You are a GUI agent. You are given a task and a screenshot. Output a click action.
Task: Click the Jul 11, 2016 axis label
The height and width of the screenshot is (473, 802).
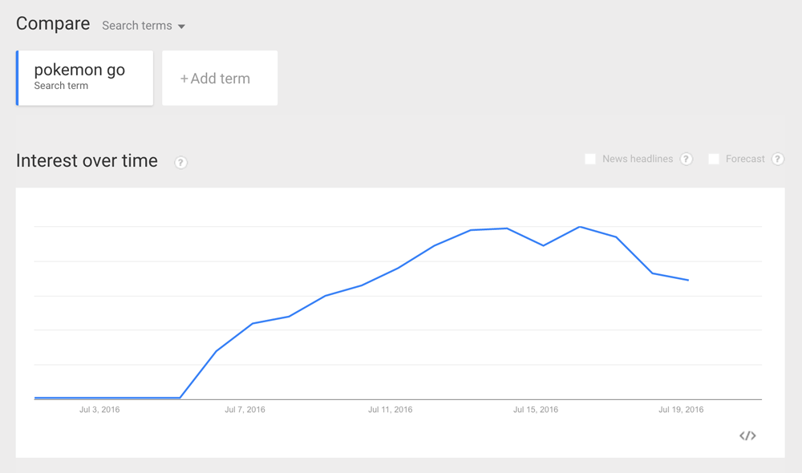(x=391, y=410)
